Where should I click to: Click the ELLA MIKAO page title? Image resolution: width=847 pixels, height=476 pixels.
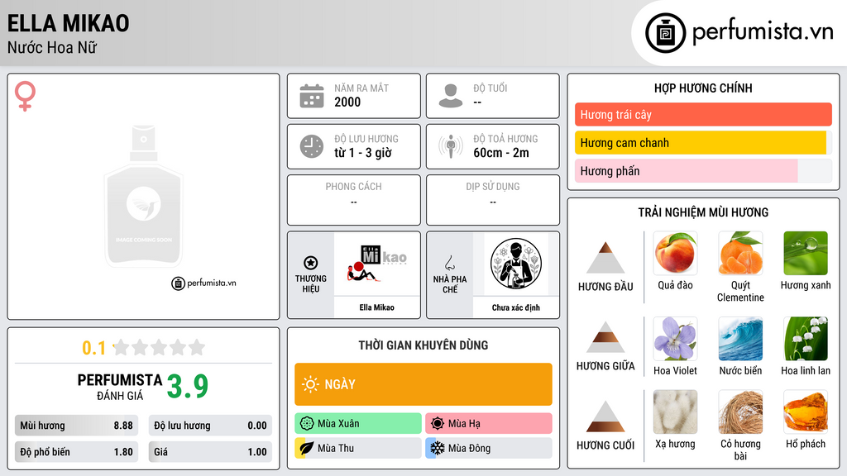(68, 23)
